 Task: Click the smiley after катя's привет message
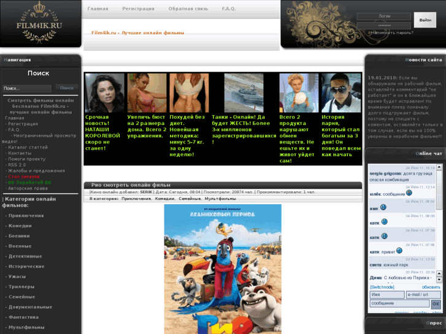coord(399,251)
